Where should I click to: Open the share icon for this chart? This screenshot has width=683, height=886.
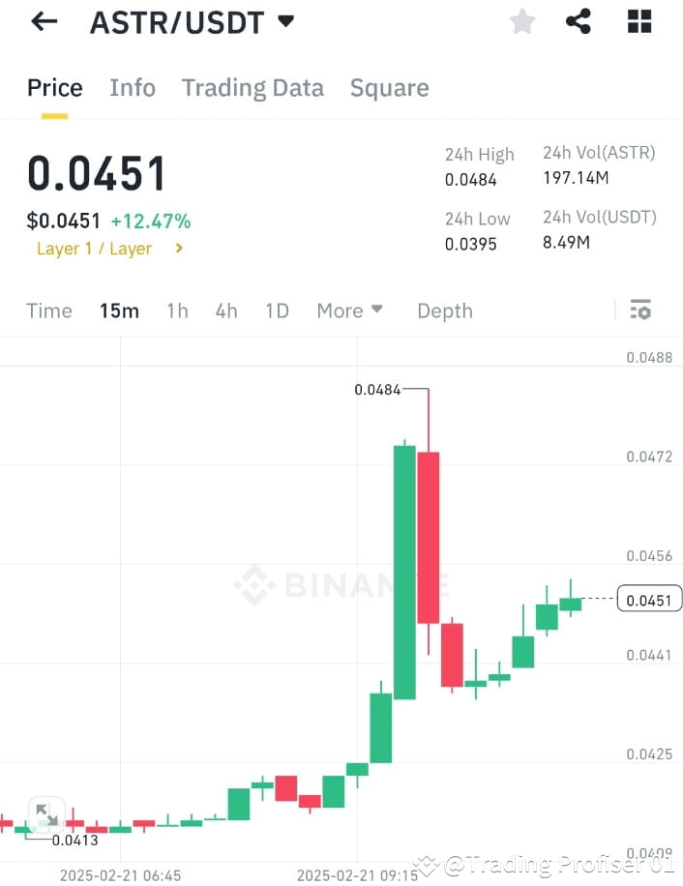coord(579,19)
